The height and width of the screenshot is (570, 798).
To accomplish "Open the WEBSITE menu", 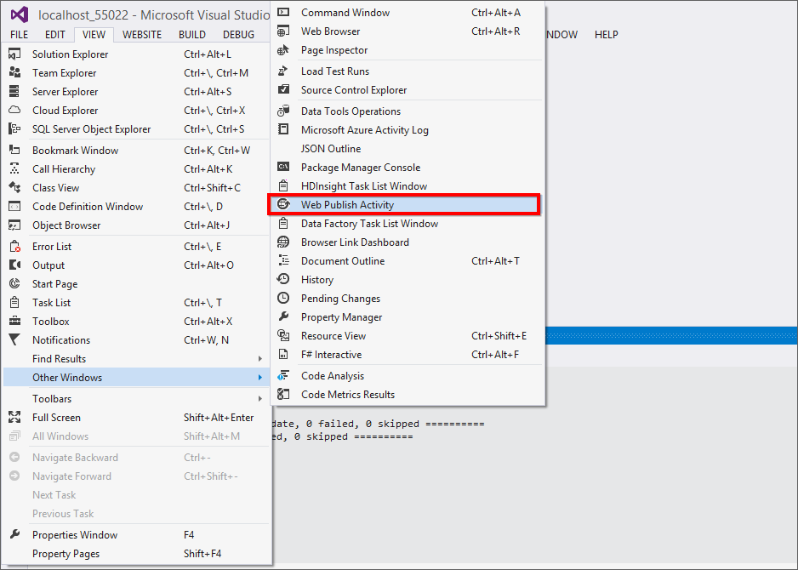I will point(141,35).
